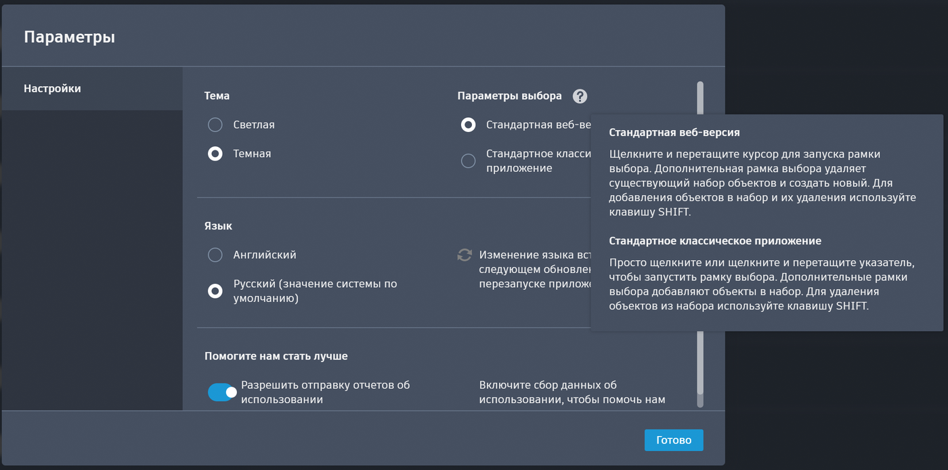Click the Готово button
This screenshot has height=470, width=948.
point(674,440)
